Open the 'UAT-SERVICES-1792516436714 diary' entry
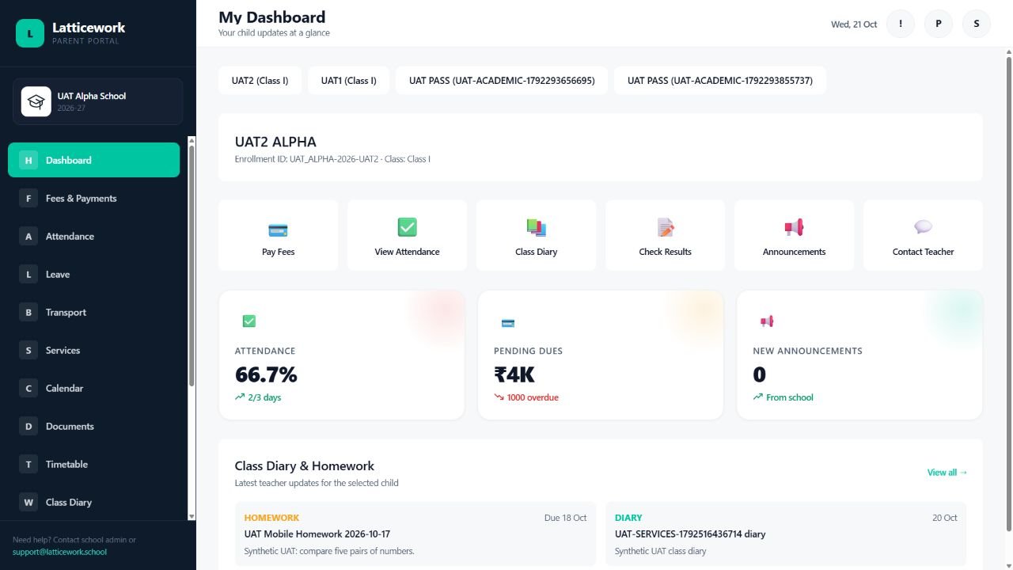 tap(786, 534)
